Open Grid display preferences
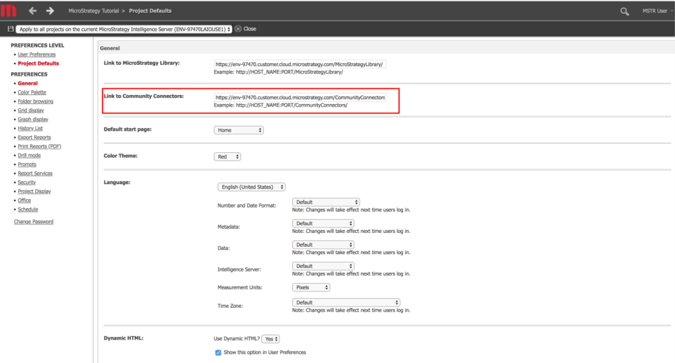 tap(30, 110)
